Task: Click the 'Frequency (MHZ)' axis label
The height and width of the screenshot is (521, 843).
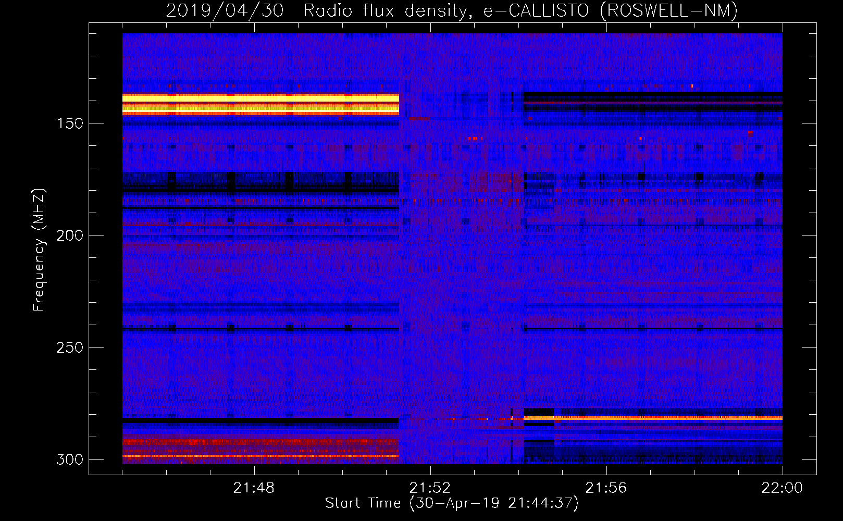Action: tap(39, 250)
